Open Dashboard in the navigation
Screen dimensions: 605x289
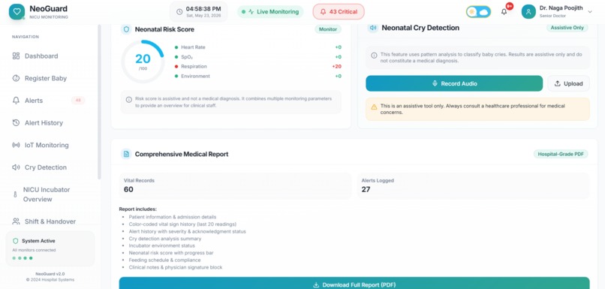(50, 56)
